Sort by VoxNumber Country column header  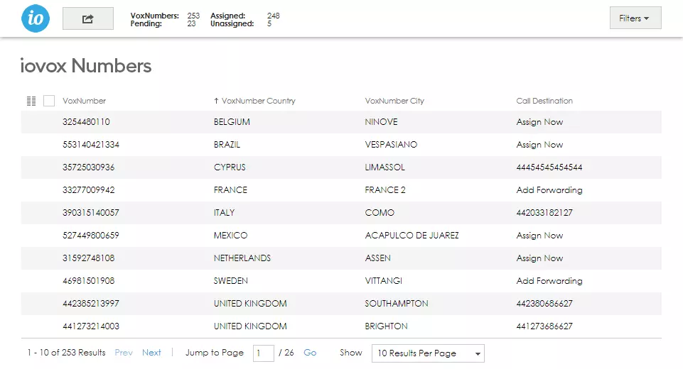[258, 101]
